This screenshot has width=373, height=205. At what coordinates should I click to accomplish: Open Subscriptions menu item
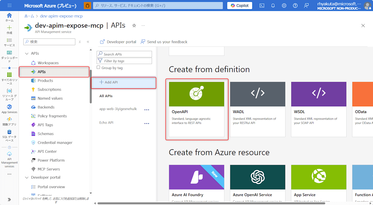[x=49, y=89]
